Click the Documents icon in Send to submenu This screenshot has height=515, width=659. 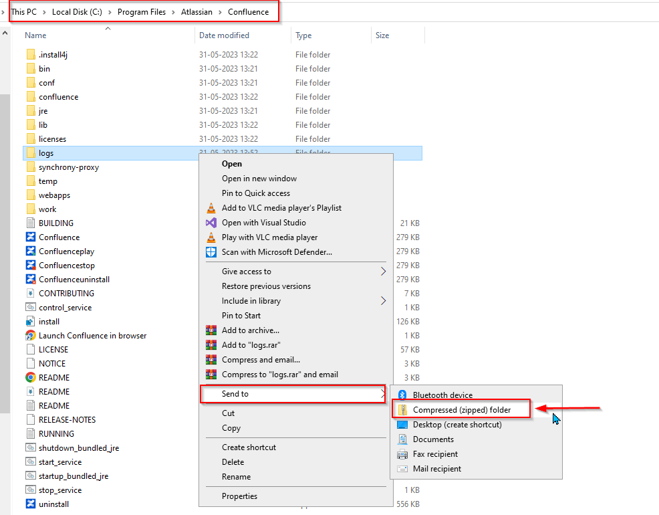point(402,439)
